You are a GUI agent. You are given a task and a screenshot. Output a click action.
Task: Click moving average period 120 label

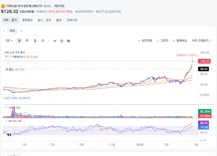tap(35, 57)
